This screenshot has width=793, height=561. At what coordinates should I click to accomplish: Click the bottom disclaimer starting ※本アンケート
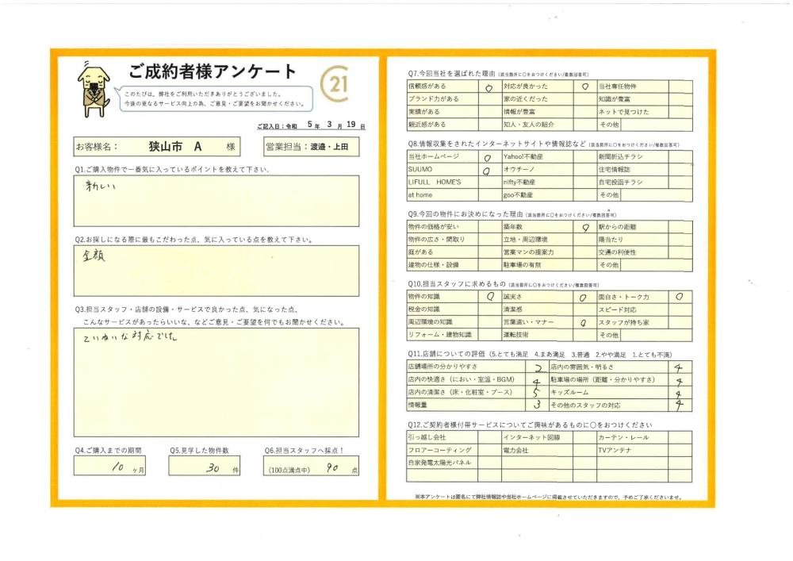pos(548,497)
